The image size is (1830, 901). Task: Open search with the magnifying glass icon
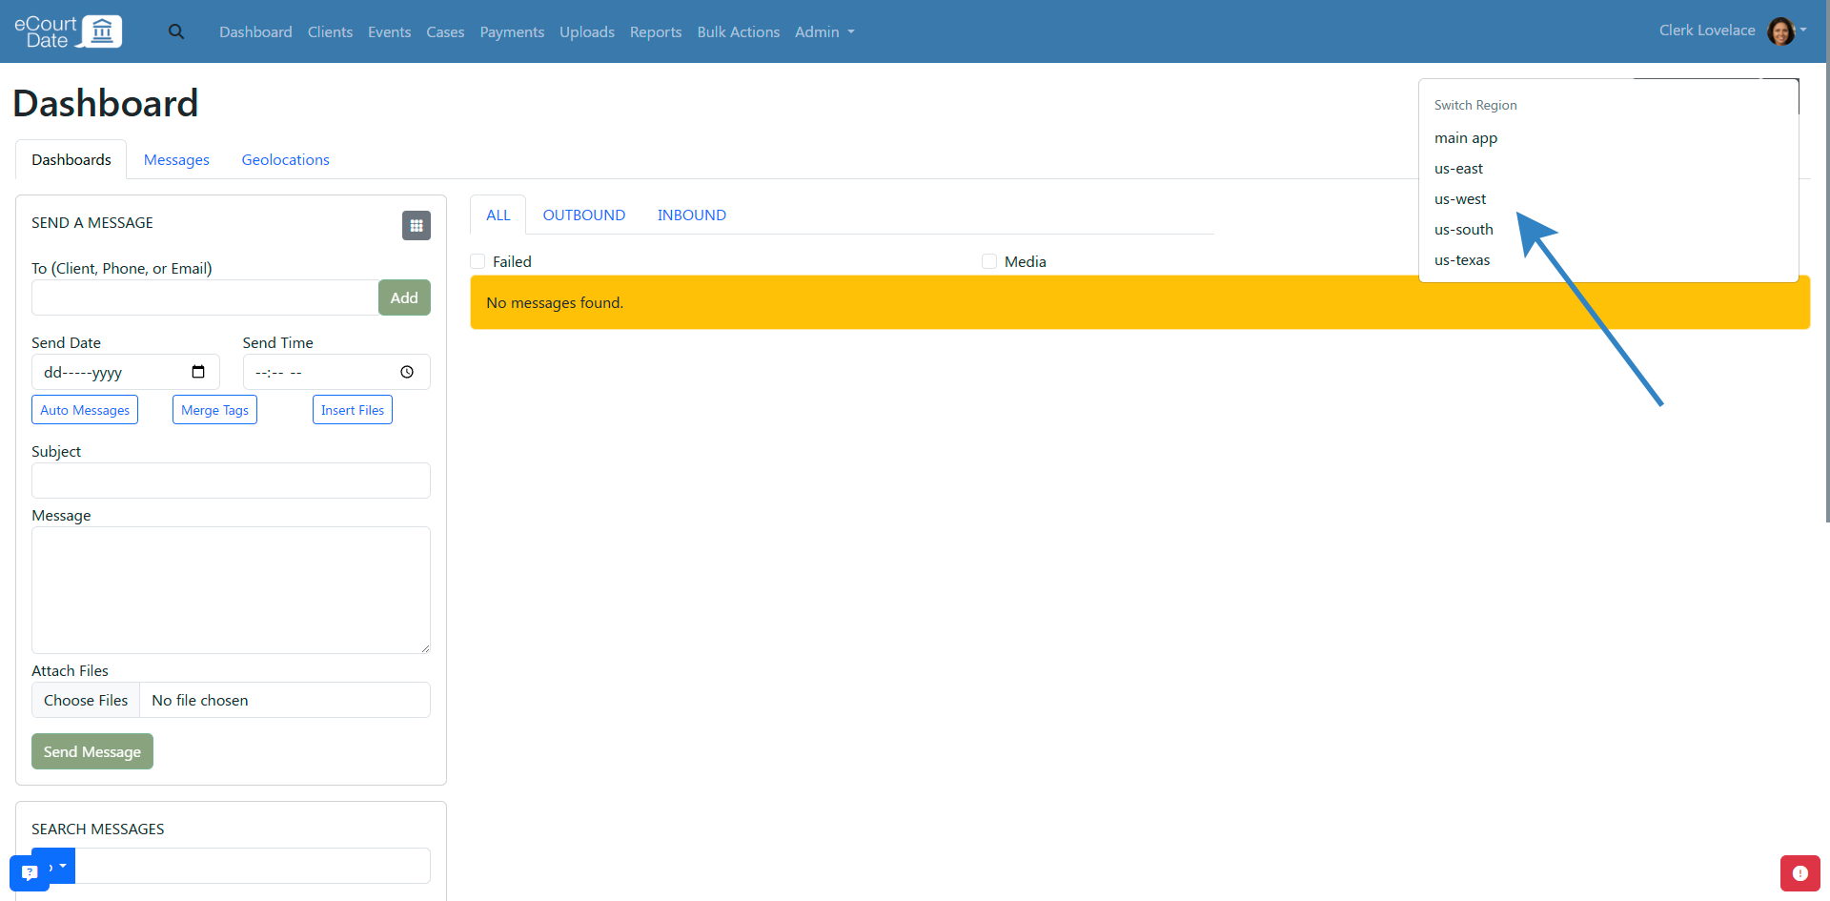pos(176,31)
